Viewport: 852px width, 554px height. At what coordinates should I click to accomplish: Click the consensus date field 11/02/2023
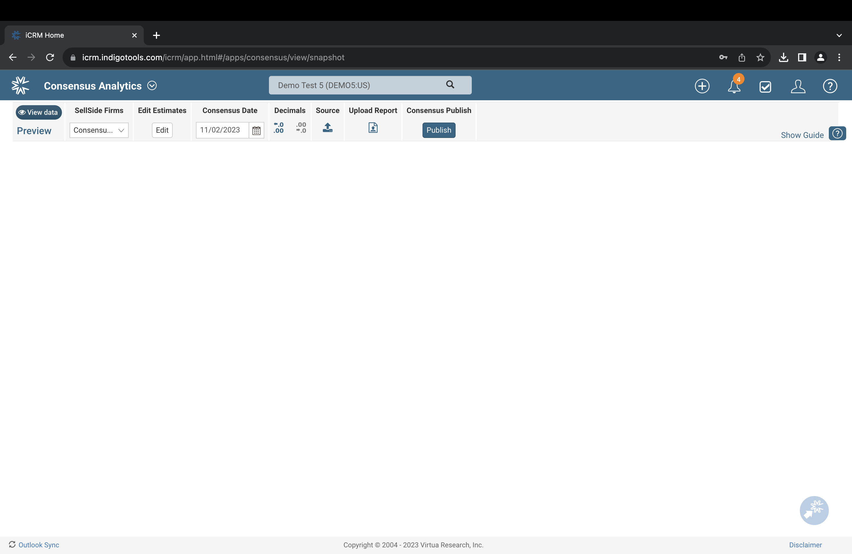point(222,130)
